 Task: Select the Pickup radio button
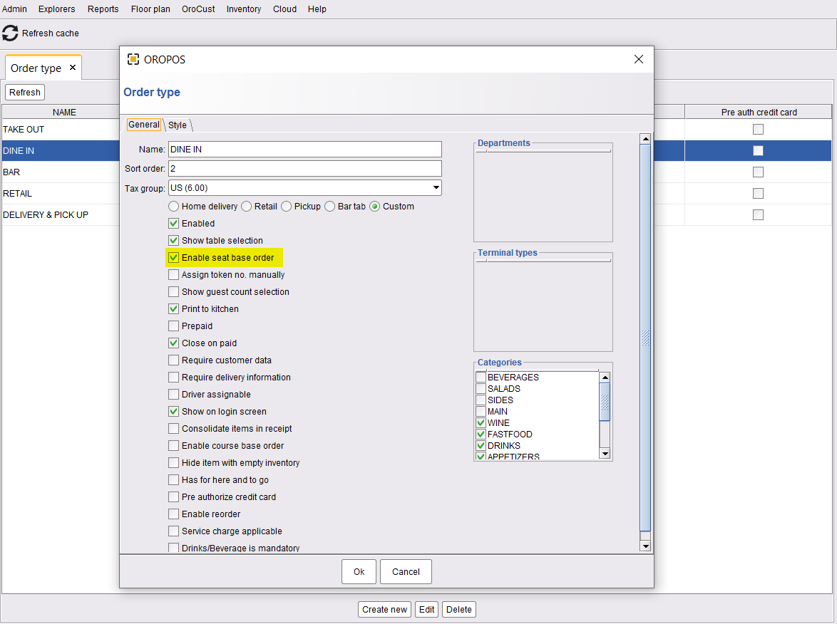click(286, 207)
